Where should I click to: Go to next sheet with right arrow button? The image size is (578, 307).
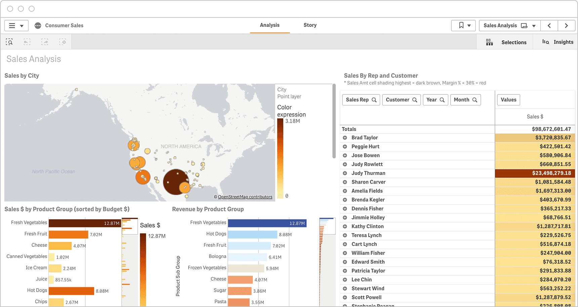point(567,25)
